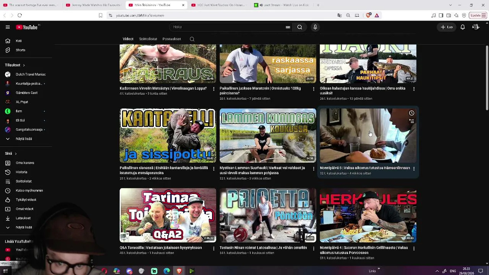
Task: Switch to the Videot channel tab
Action: 128,39
